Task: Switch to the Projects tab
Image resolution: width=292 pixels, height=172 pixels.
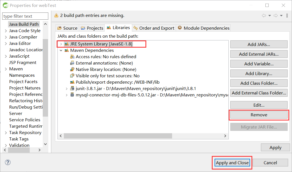Action: (92, 28)
